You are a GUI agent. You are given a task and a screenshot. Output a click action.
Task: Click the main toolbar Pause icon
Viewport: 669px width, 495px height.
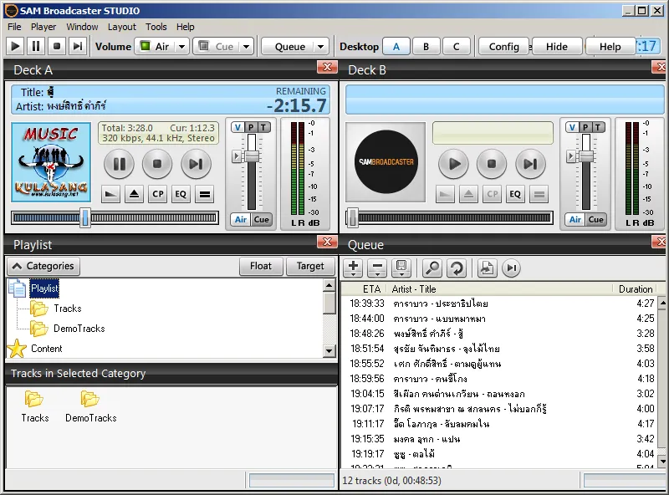tap(36, 46)
